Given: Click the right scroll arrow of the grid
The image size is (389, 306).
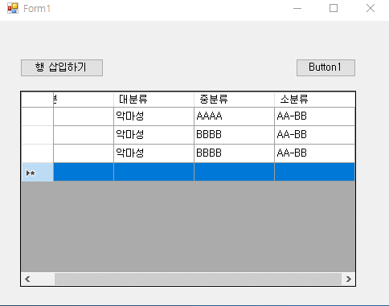Looking at the screenshot, I should [349, 279].
